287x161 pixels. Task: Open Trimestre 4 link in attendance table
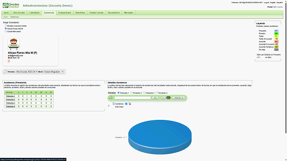point(10,106)
